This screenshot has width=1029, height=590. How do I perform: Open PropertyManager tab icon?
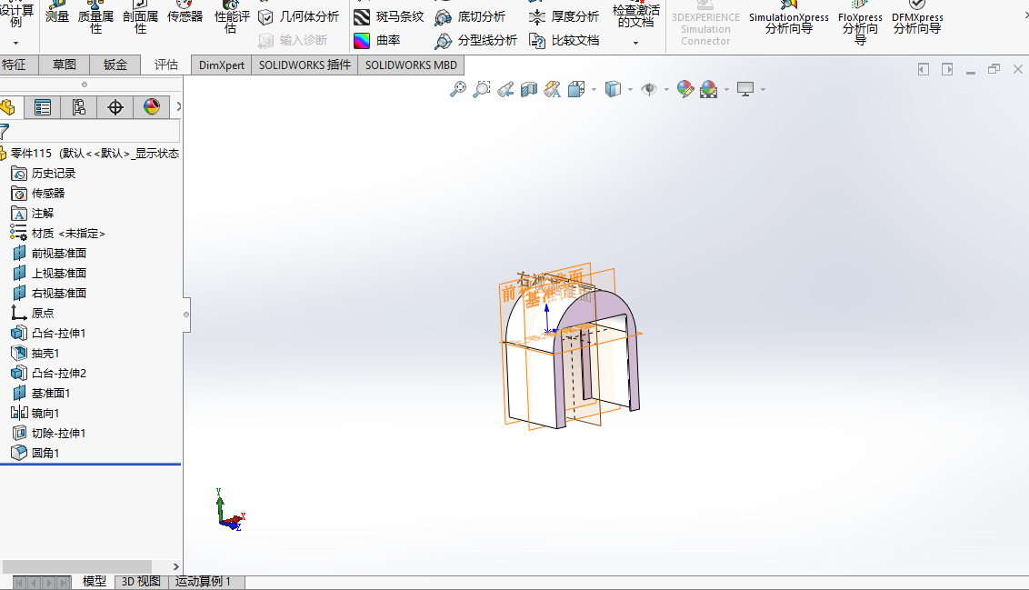43,107
